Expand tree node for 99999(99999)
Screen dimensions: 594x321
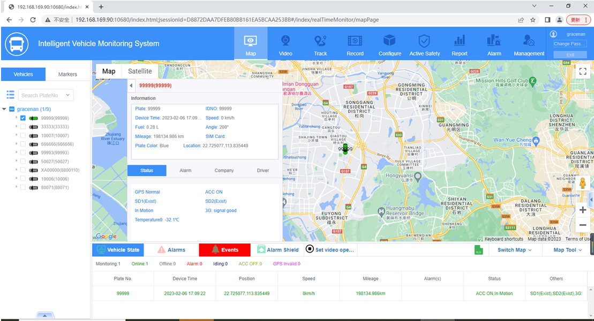click(16, 118)
